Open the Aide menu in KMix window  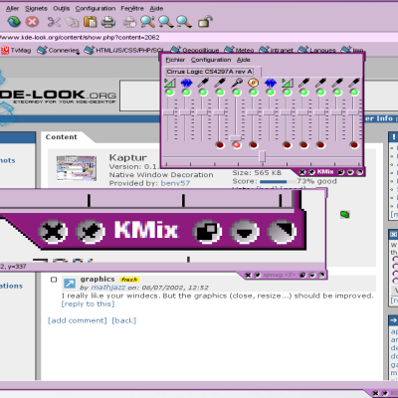click(244, 60)
